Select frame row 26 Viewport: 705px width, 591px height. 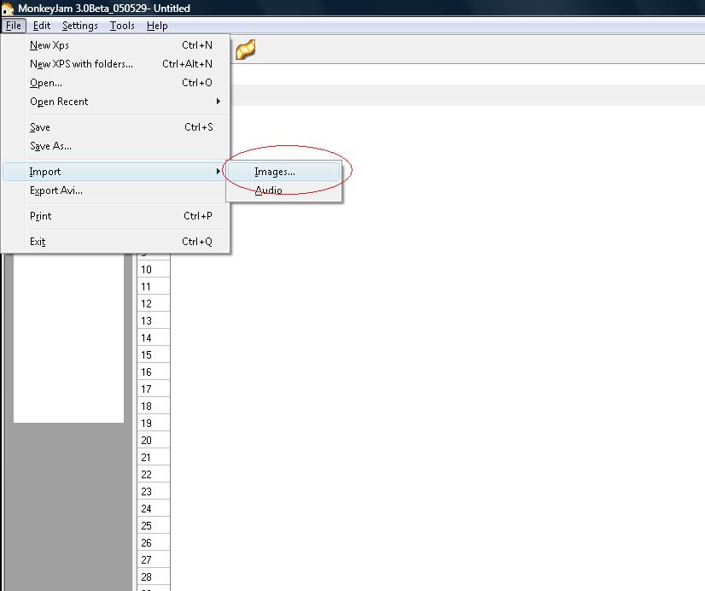pyautogui.click(x=154, y=543)
